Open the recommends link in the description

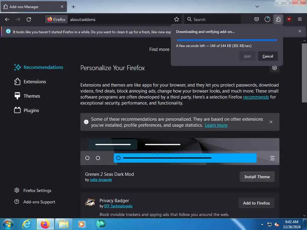point(256,97)
